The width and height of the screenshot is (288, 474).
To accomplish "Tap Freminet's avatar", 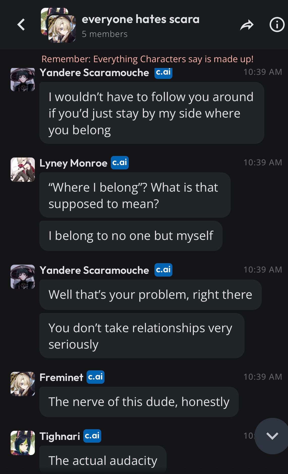I will [x=23, y=384].
